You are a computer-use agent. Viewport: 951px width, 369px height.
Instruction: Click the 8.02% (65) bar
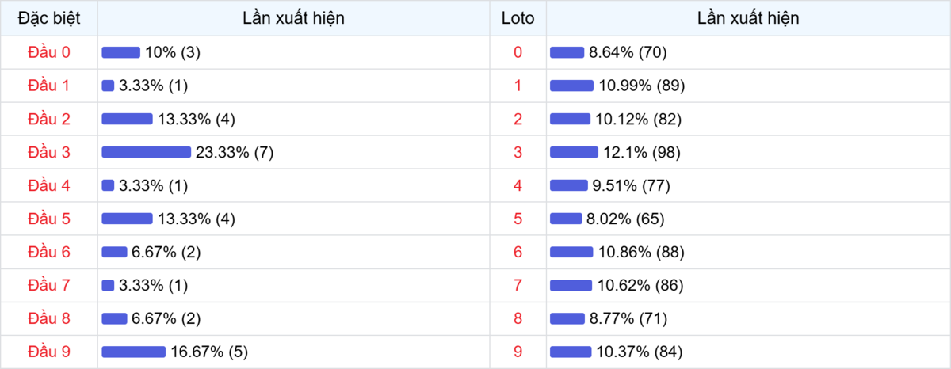566,219
